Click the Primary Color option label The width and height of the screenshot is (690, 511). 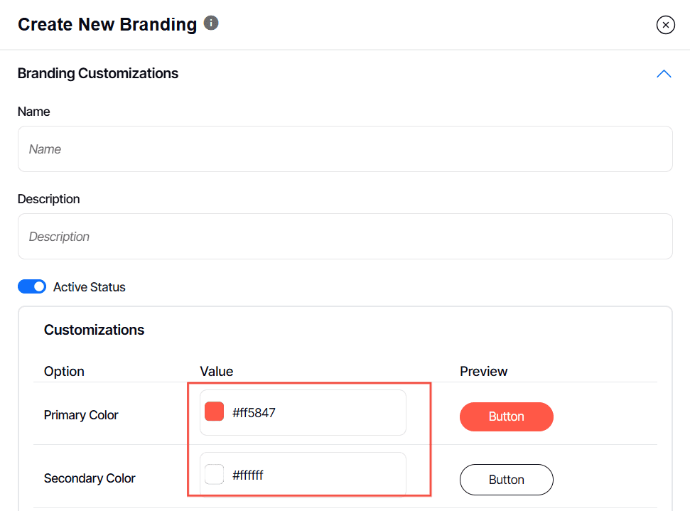pos(81,415)
